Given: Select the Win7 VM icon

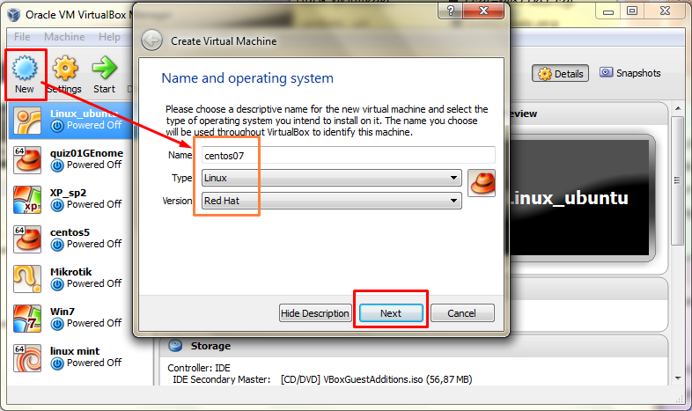Looking at the screenshot, I should click(x=27, y=319).
